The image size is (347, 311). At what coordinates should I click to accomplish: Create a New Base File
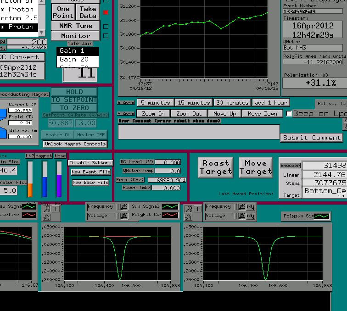pyautogui.click(x=90, y=183)
